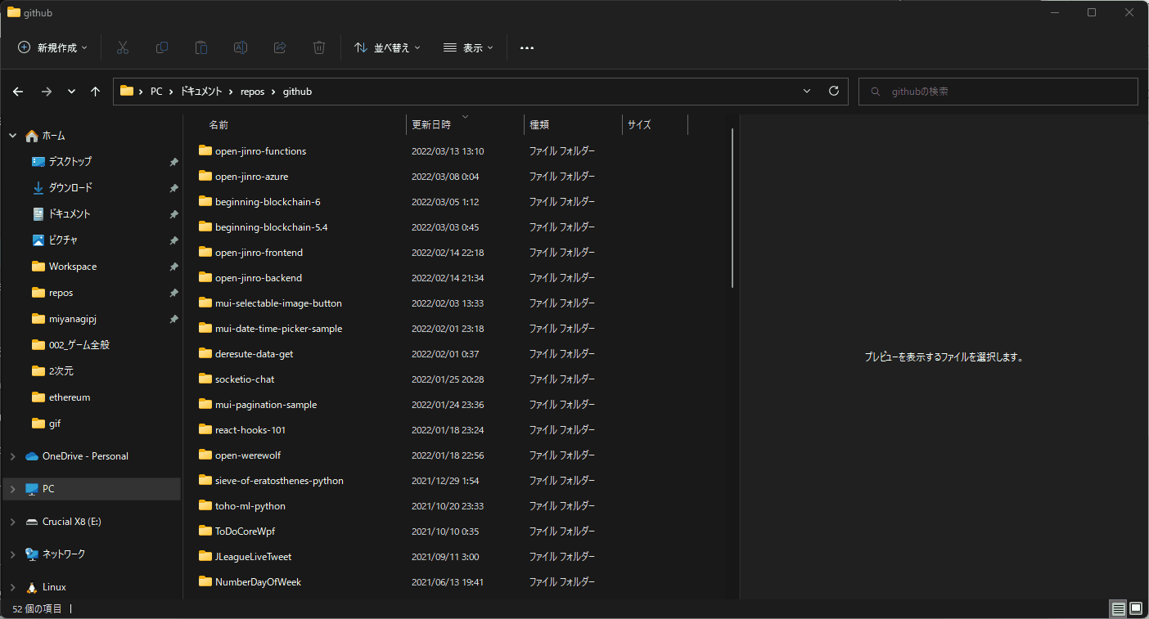The height and width of the screenshot is (619, 1149).
Task: Select the mui-selectable-image-button folder
Action: (278, 303)
